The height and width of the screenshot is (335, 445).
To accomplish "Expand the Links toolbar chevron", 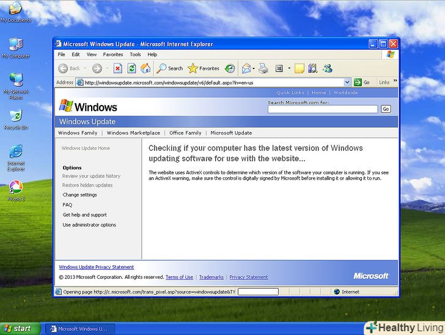I will coord(395,81).
